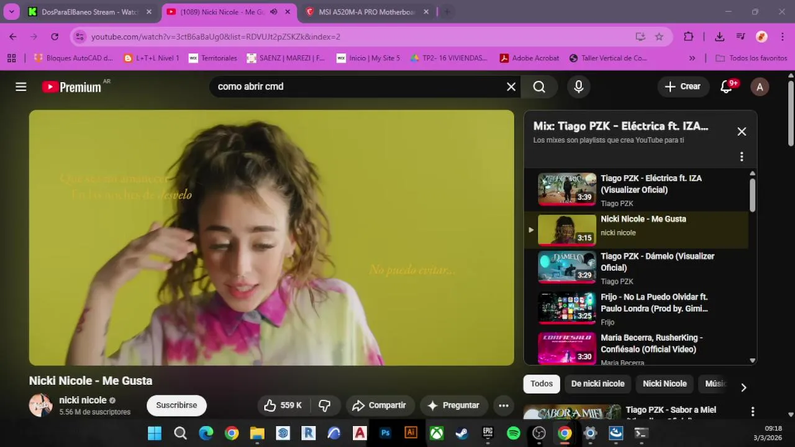Viewport: 795px width, 447px height.
Task: Open Photoshop from the taskbar
Action: [x=385, y=433]
